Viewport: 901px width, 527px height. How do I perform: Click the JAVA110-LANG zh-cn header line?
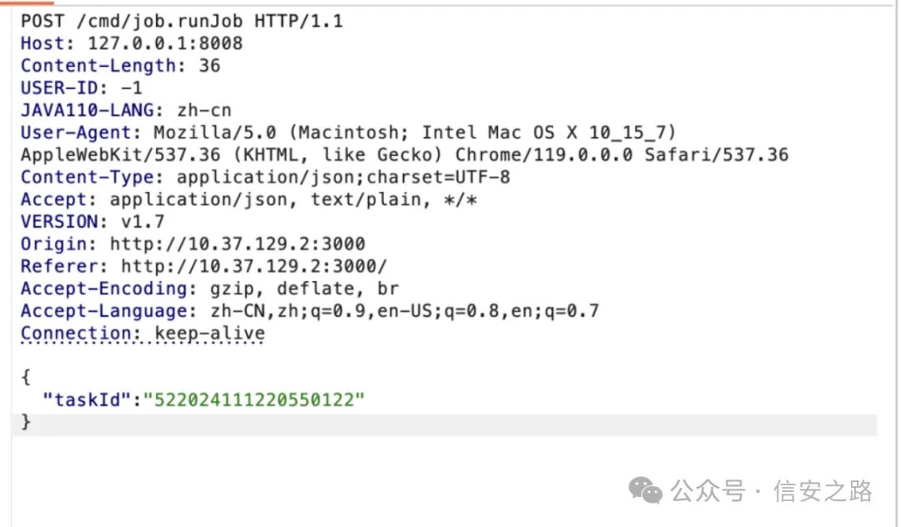125,110
